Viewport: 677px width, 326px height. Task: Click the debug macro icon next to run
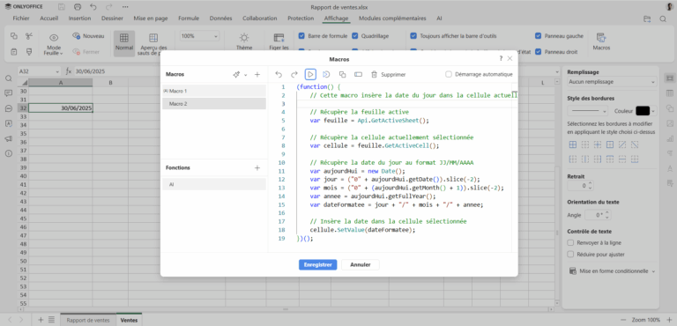coord(326,74)
